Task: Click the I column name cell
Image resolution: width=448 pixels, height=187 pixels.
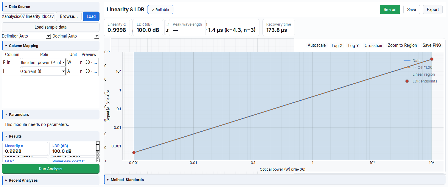Action: (11, 71)
